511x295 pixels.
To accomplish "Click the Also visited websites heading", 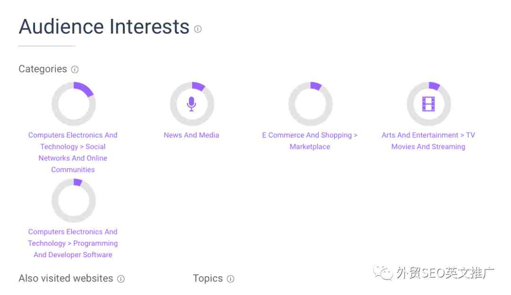I will (66, 278).
